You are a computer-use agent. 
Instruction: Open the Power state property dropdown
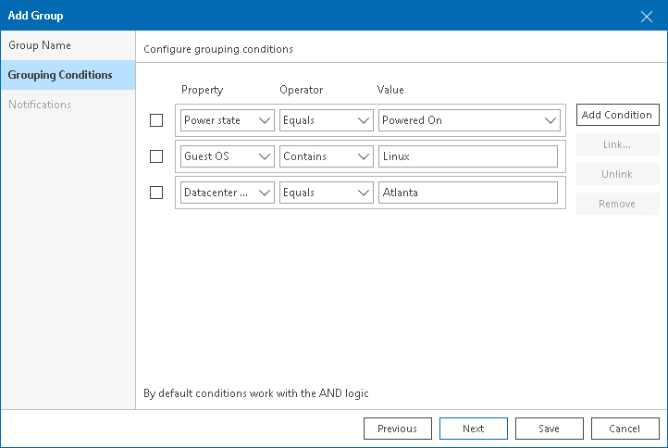[x=228, y=120]
